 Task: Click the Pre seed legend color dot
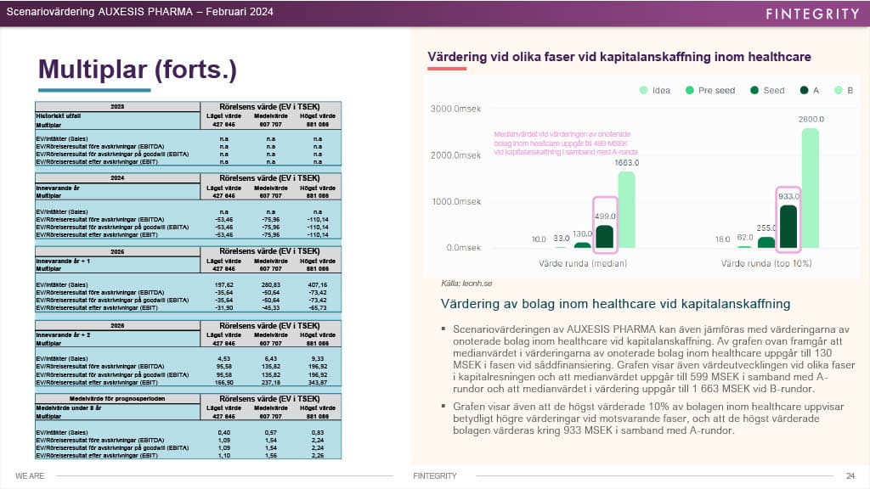tap(690, 90)
